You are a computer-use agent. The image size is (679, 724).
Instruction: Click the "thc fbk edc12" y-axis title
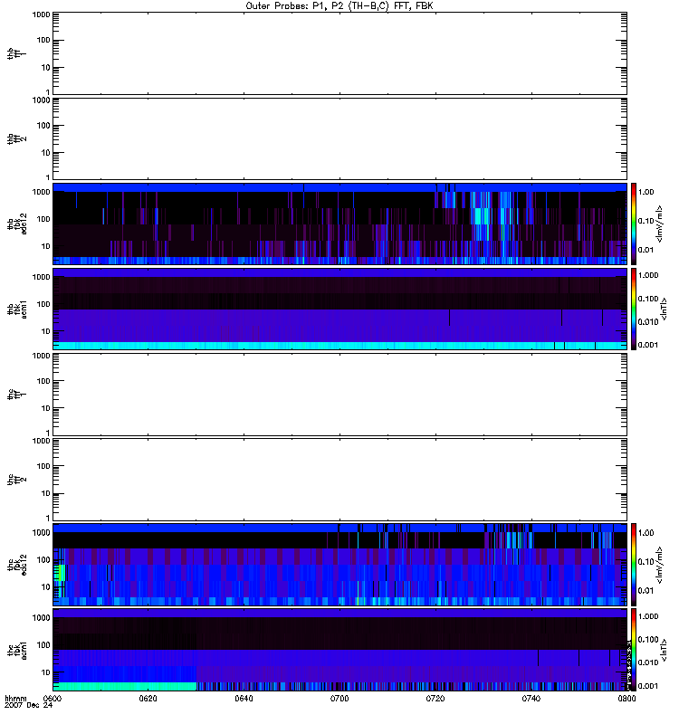click(17, 565)
